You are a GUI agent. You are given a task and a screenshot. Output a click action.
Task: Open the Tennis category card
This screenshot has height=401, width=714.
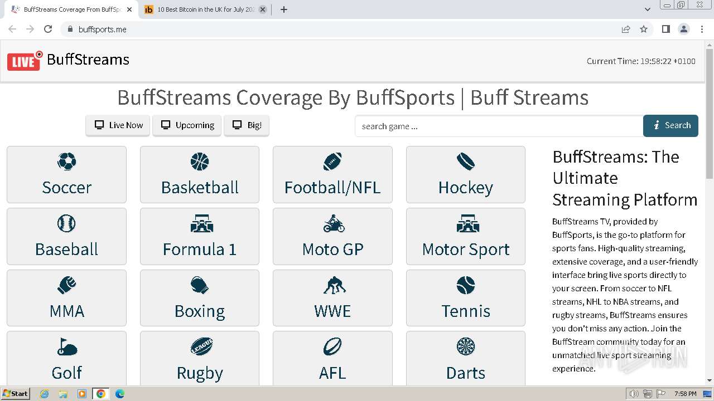pos(466,298)
